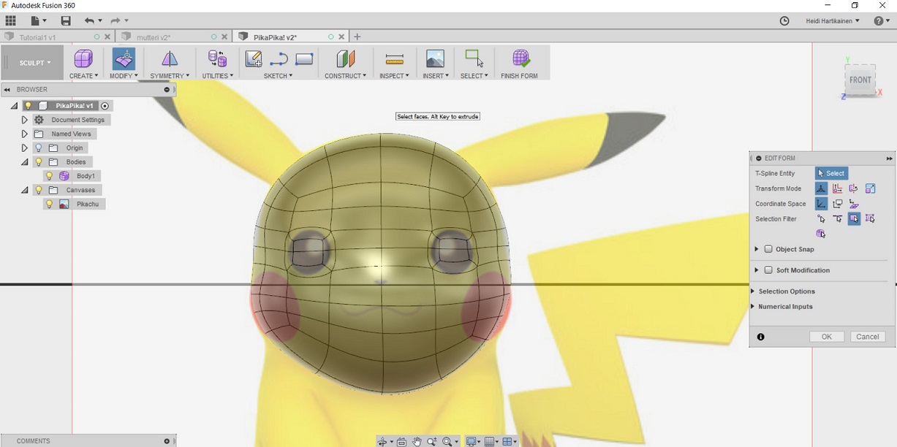Activate the Pan hand tool
The width and height of the screenshot is (897, 447).
coord(417,441)
